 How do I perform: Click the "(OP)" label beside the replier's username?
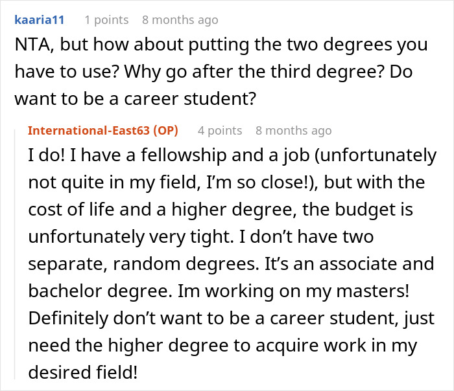(x=167, y=131)
